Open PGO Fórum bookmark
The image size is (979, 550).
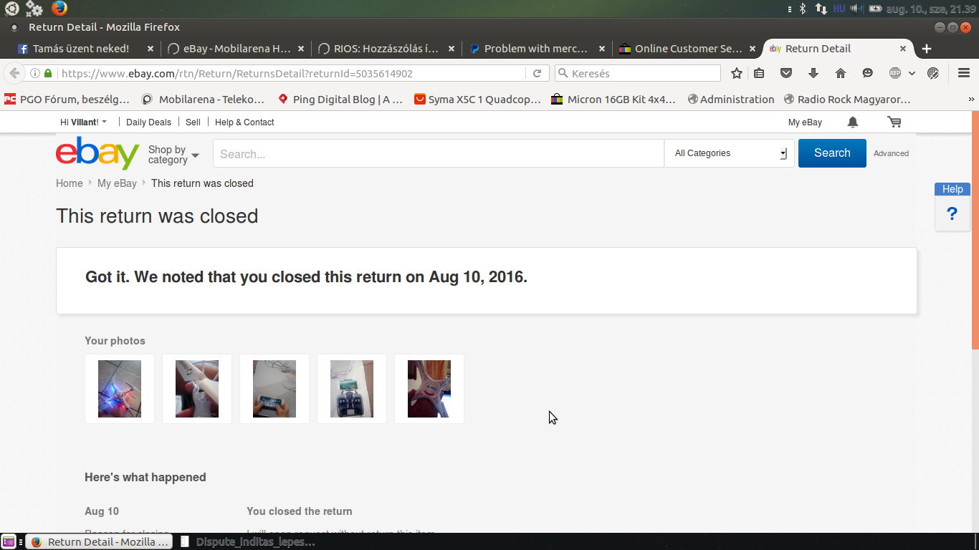(67, 100)
